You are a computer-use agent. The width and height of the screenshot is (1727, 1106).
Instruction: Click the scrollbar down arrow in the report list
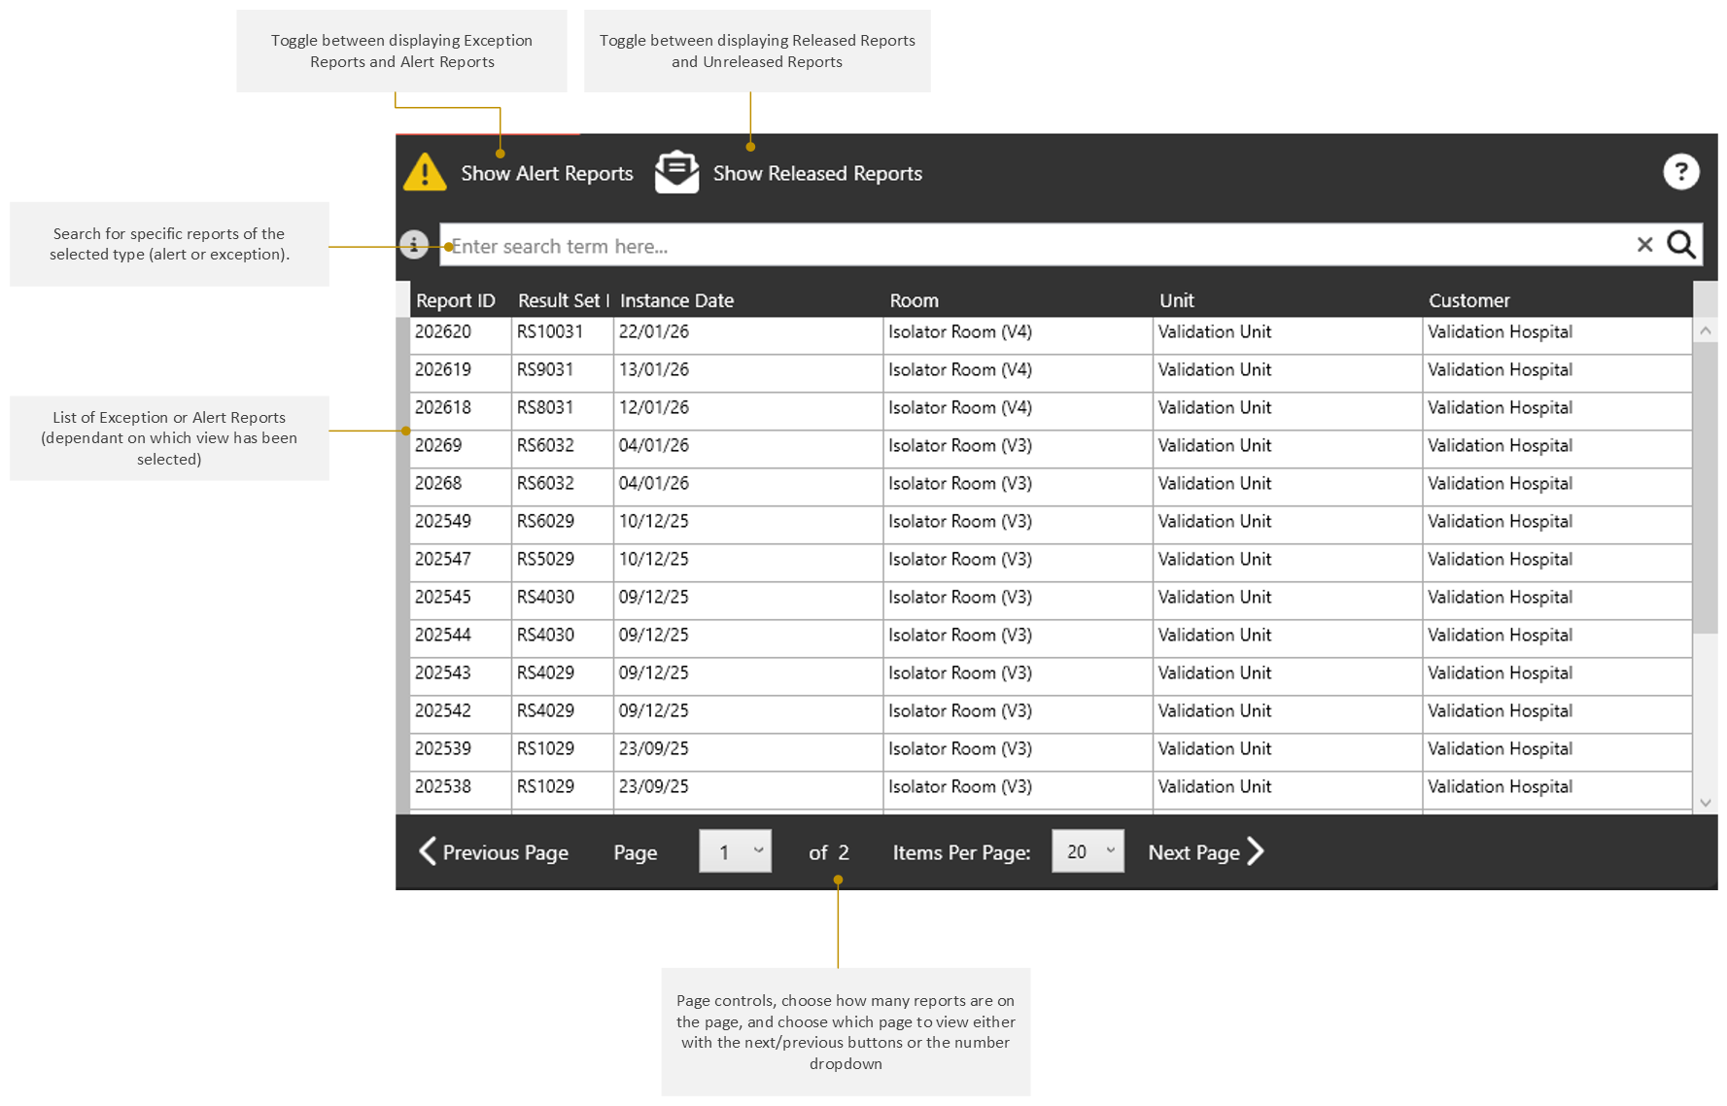1706,803
